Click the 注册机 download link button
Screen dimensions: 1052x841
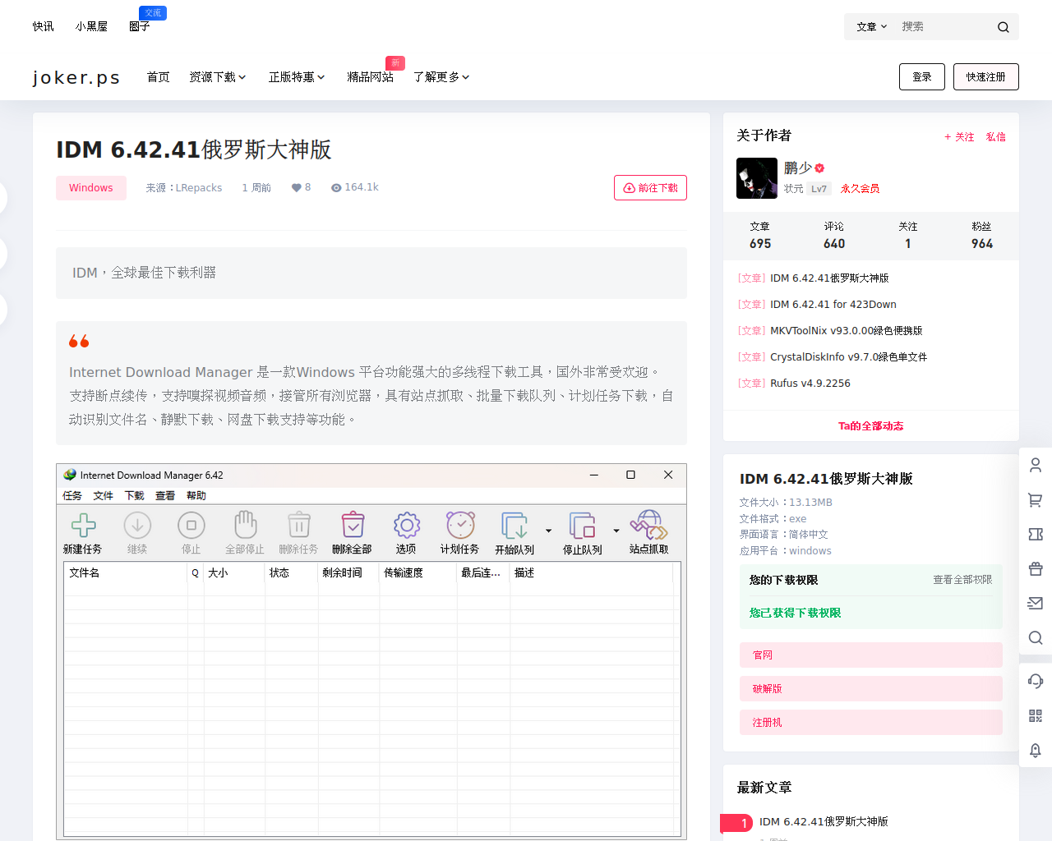[x=871, y=723]
